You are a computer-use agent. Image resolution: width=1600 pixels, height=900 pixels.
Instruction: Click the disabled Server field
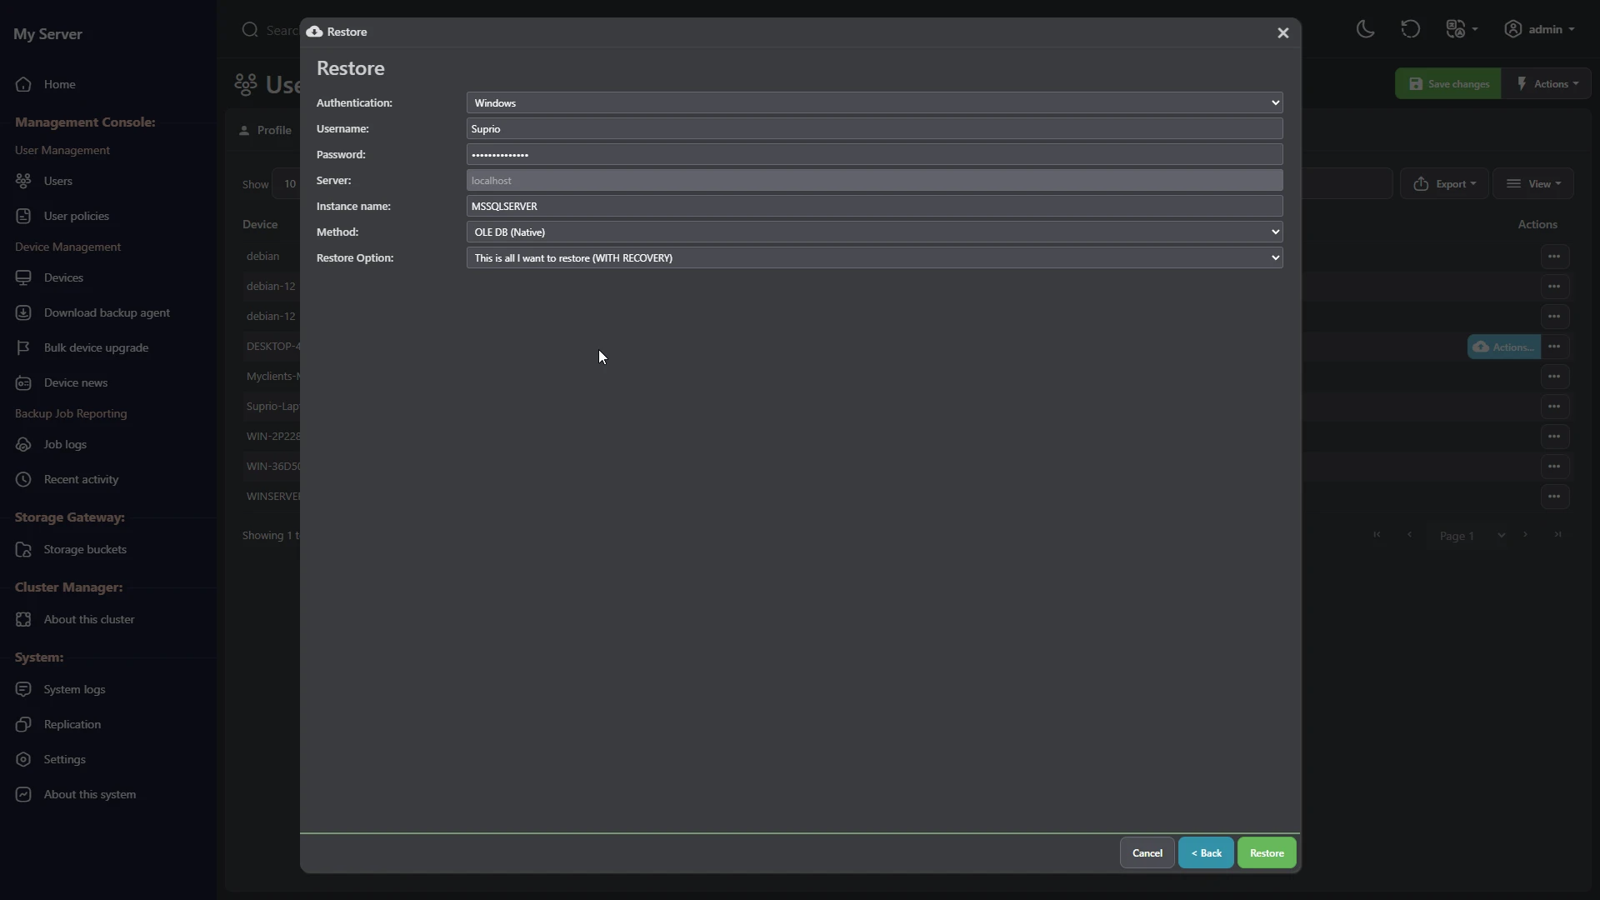pyautogui.click(x=874, y=180)
